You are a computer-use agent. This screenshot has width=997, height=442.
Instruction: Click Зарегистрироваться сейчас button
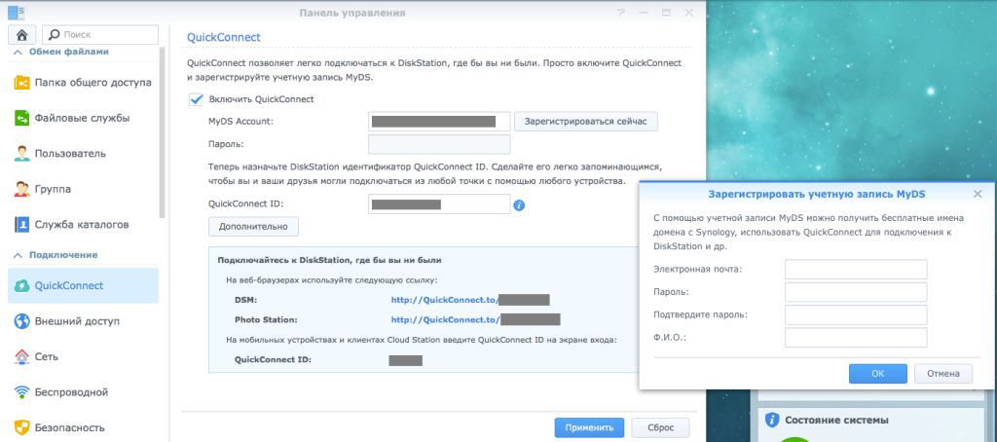[x=585, y=122]
